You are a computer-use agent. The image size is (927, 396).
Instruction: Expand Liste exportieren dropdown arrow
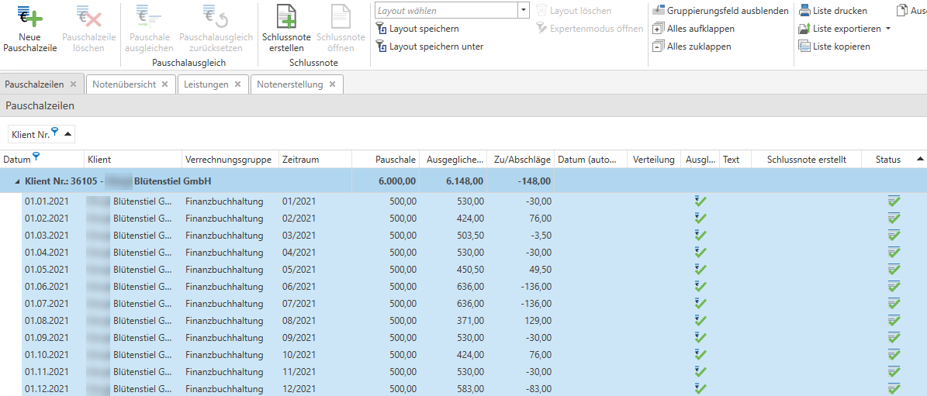[x=888, y=29]
